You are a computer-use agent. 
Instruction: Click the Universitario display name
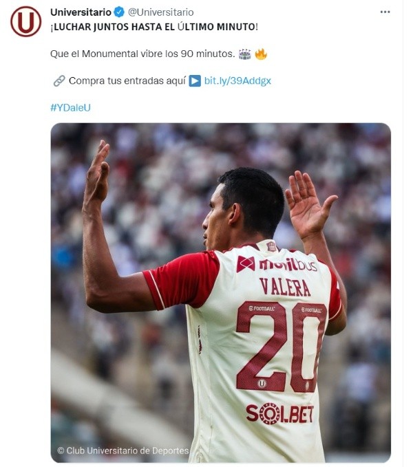pyautogui.click(x=81, y=12)
